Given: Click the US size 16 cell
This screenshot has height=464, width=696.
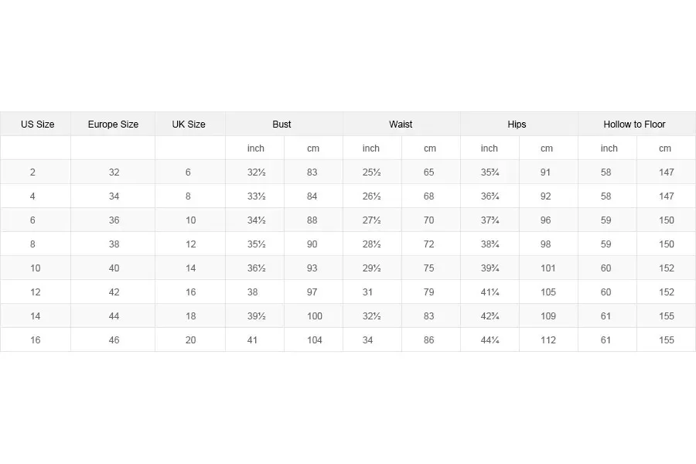Looking at the screenshot, I should tap(35, 340).
